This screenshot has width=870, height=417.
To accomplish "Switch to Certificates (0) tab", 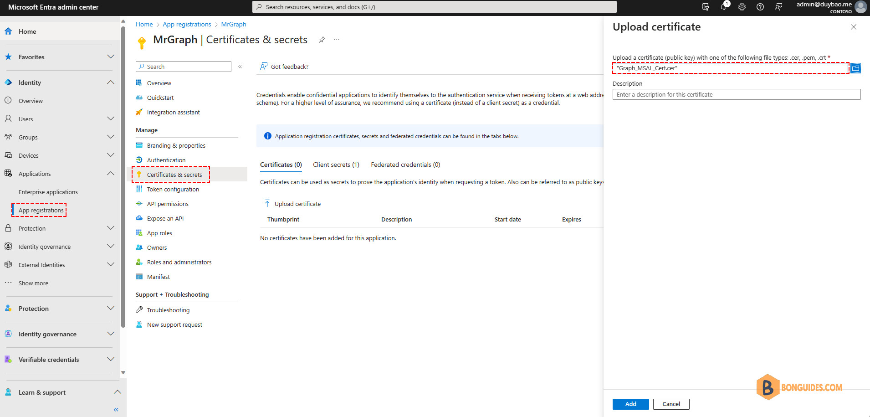I will (281, 165).
